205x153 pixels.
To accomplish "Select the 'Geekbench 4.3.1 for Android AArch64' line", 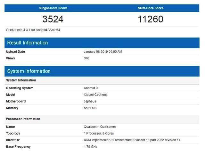I will (x=33, y=30).
